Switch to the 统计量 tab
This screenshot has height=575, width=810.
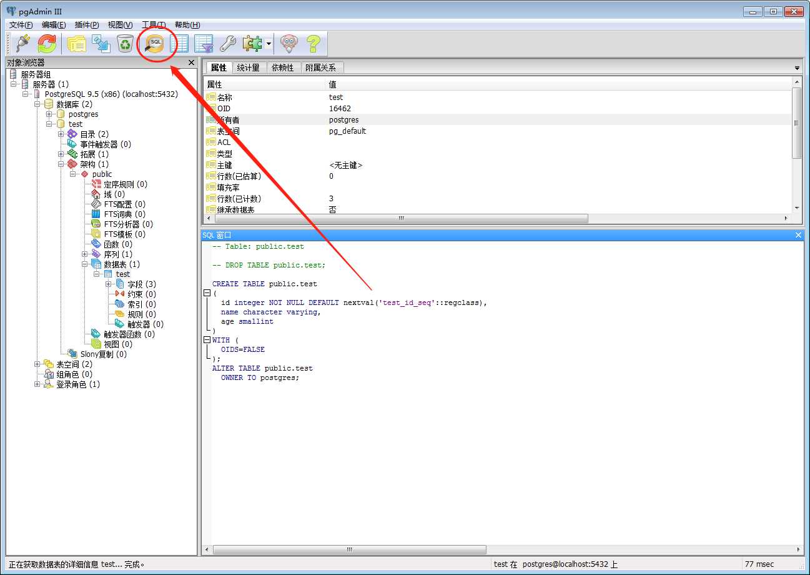pyautogui.click(x=249, y=67)
